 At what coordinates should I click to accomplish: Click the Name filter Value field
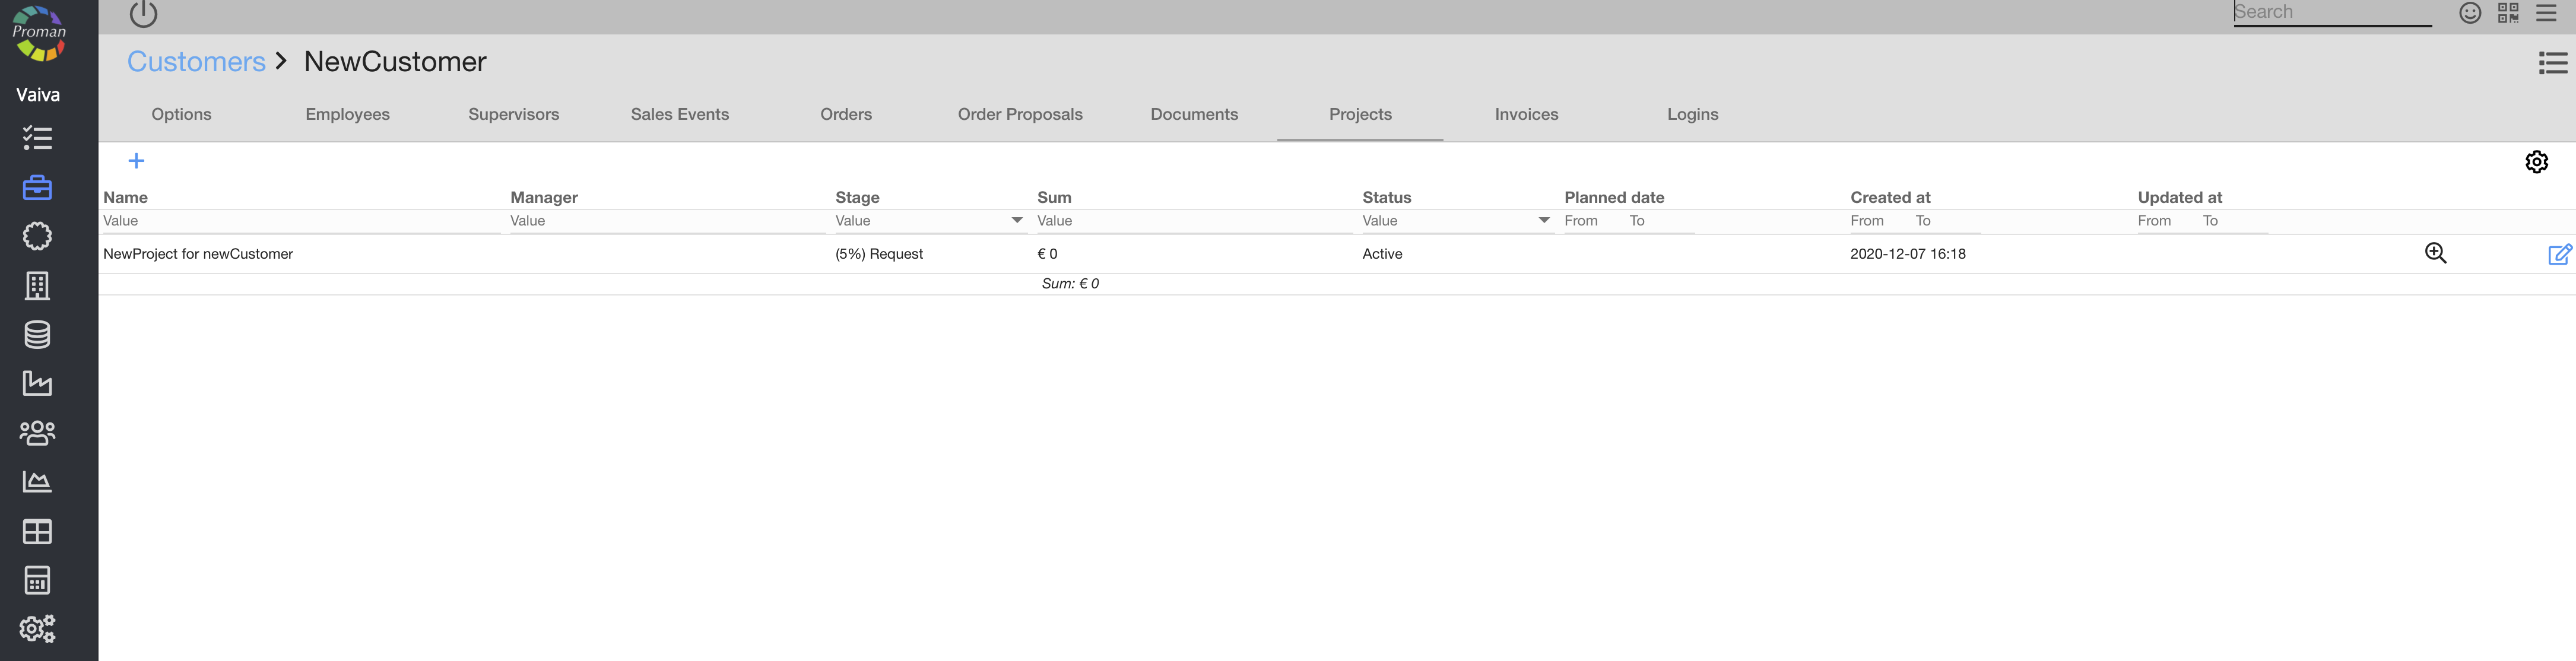click(300, 221)
